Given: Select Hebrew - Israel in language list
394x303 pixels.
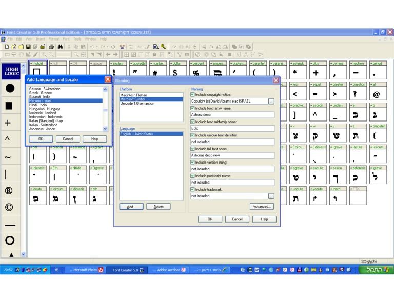Looking at the screenshot, I should (66, 101).
